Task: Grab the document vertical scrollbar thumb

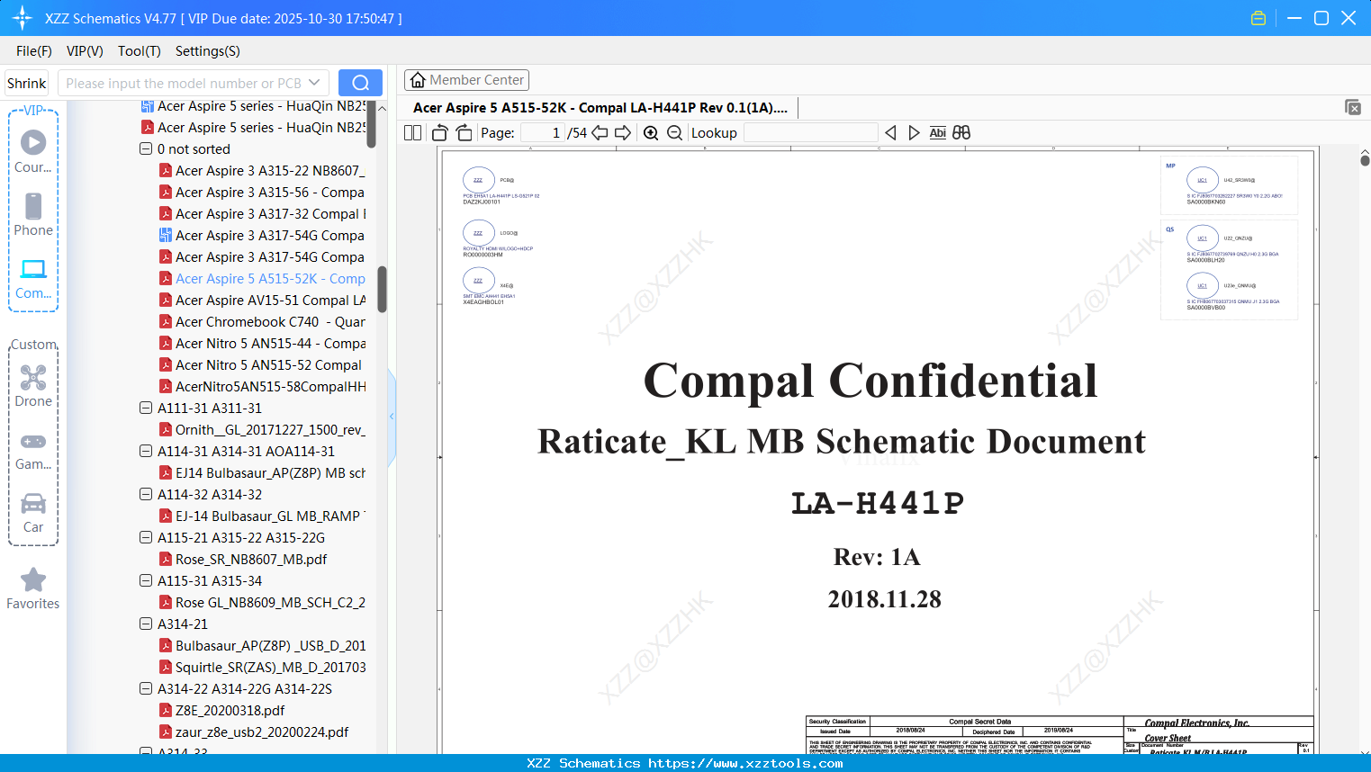Action: (x=1365, y=160)
